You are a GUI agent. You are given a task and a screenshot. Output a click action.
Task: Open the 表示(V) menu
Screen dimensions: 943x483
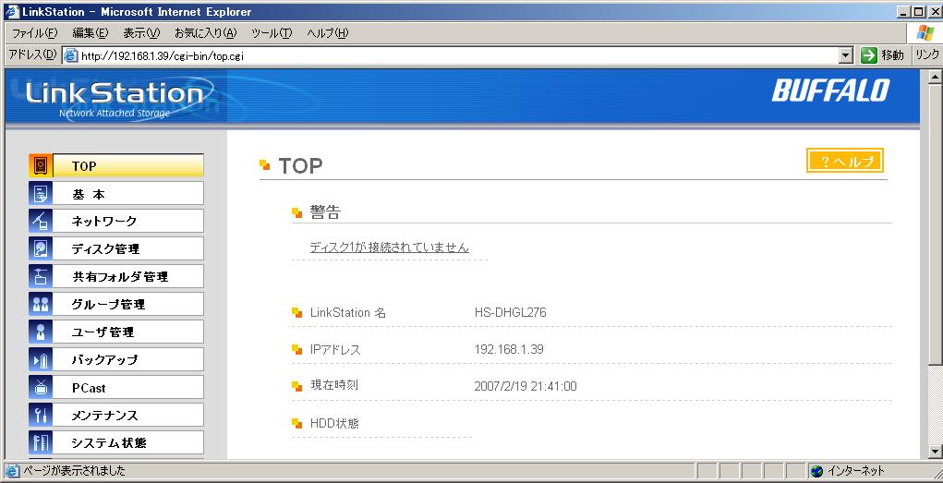141,33
